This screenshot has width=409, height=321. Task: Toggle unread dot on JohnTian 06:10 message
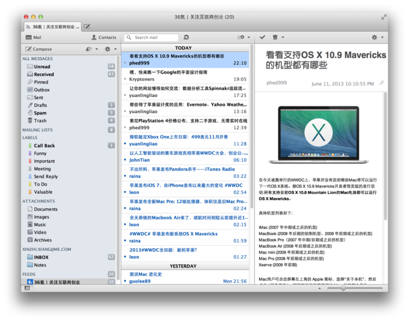click(125, 160)
